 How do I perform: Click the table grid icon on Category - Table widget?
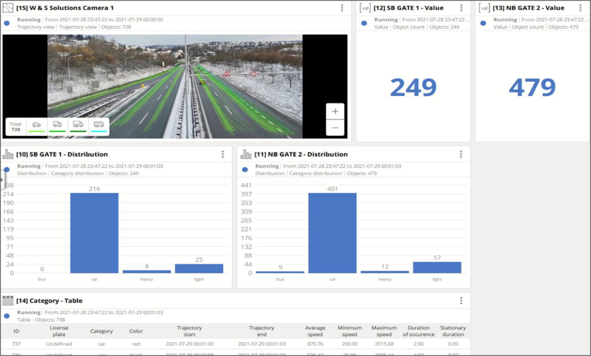coord(7,300)
